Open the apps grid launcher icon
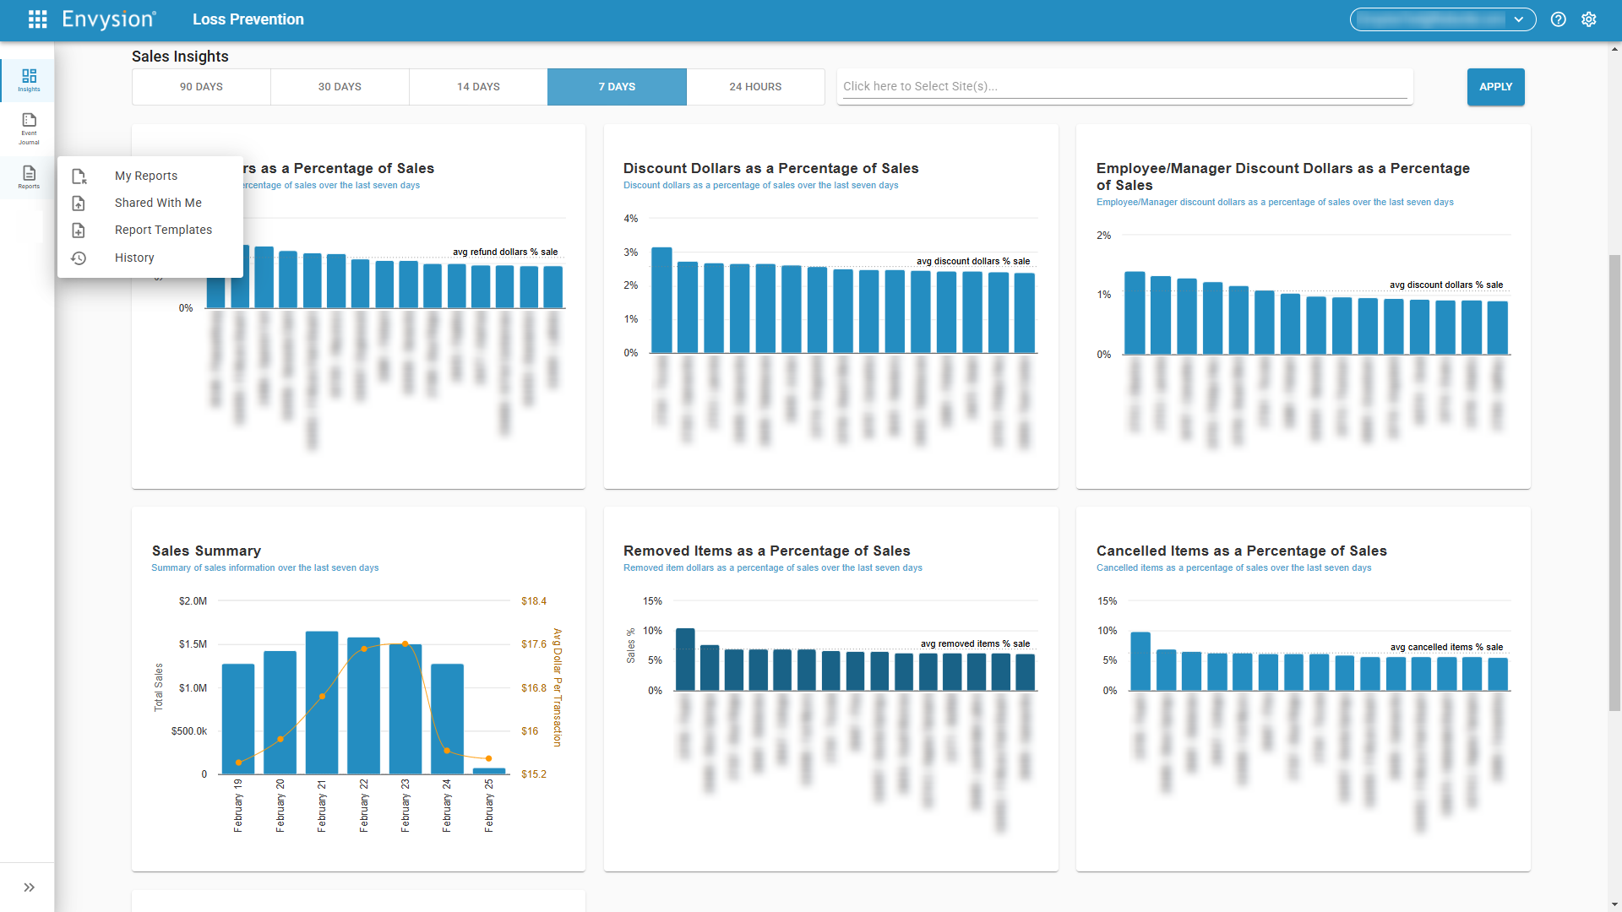The height and width of the screenshot is (912, 1622). tap(37, 19)
